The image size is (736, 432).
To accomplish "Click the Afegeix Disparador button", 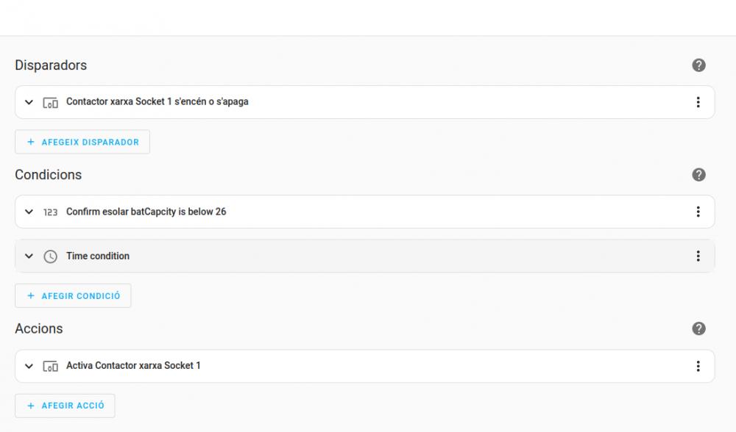I will coord(82,142).
